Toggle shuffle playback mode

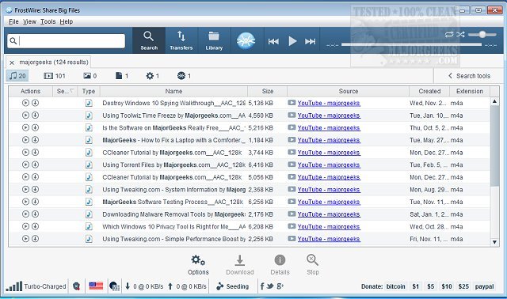tap(460, 34)
